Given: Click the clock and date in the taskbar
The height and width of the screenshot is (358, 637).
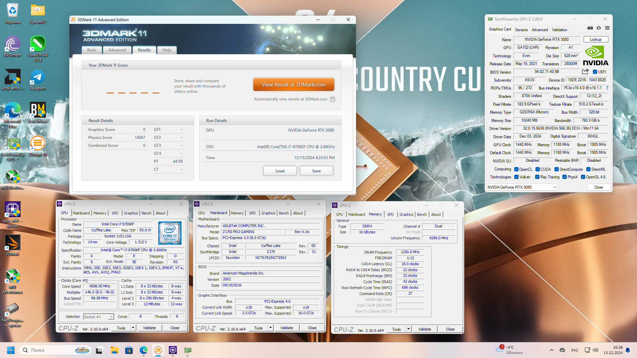Looking at the screenshot, I should tap(613, 350).
